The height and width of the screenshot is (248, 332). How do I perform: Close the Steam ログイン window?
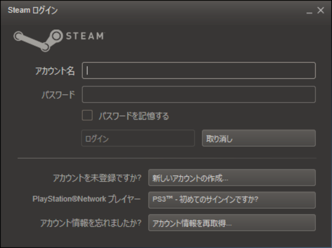pos(321,10)
